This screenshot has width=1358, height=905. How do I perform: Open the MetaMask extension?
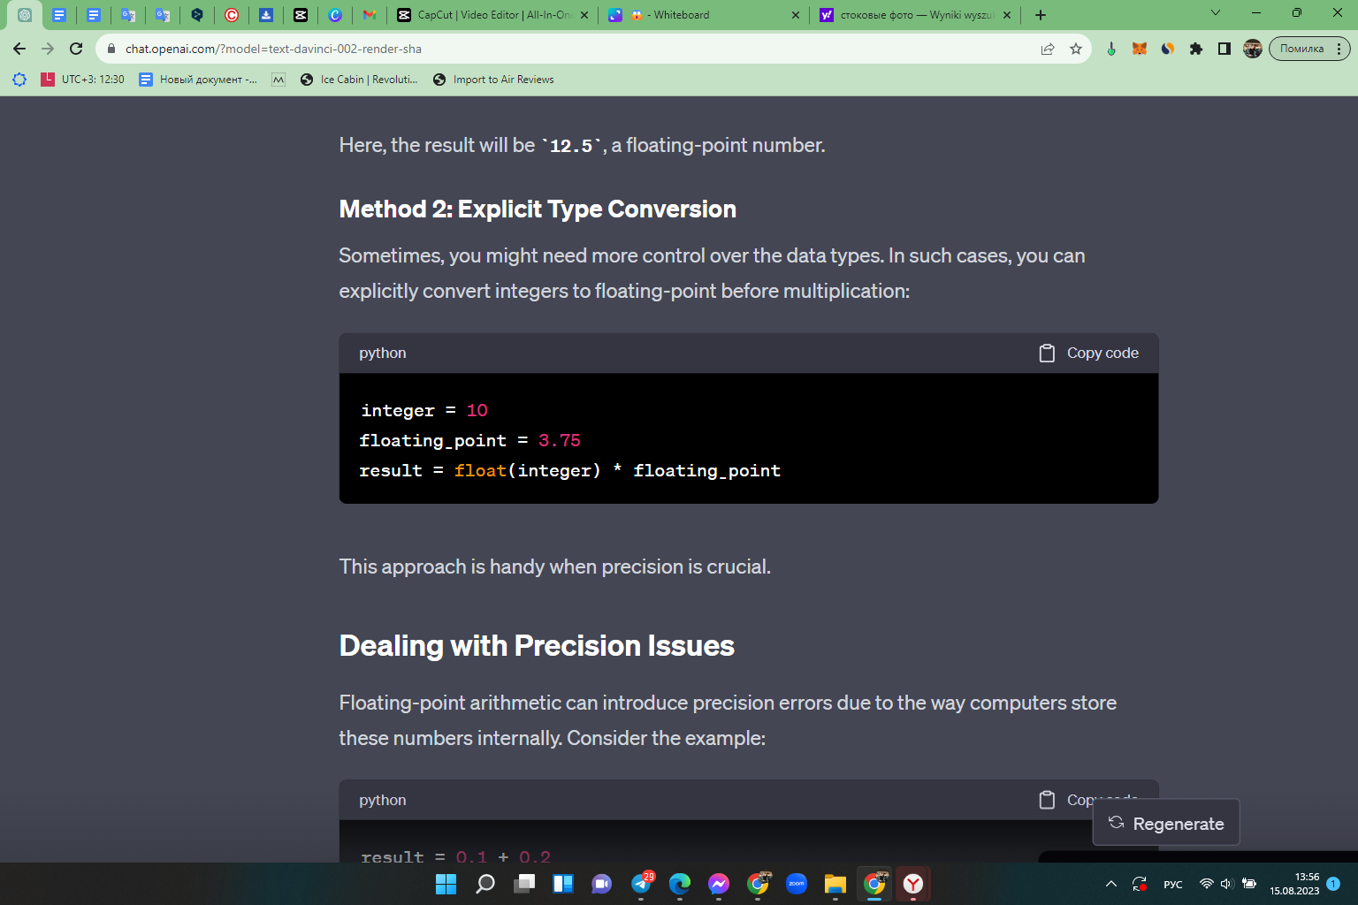(1140, 49)
